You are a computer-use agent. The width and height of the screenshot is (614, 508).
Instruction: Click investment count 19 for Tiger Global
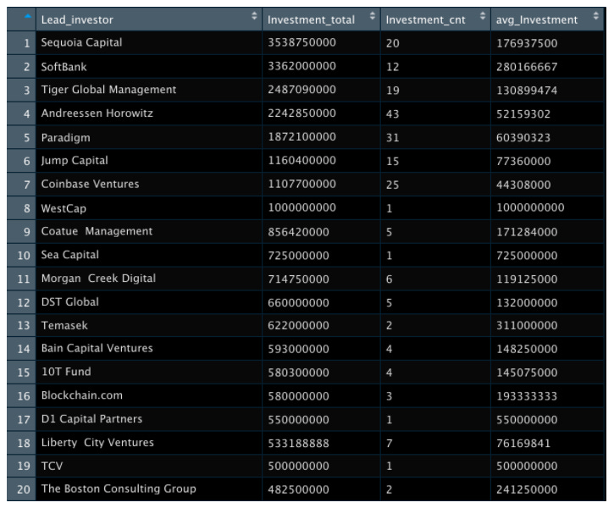(x=392, y=91)
